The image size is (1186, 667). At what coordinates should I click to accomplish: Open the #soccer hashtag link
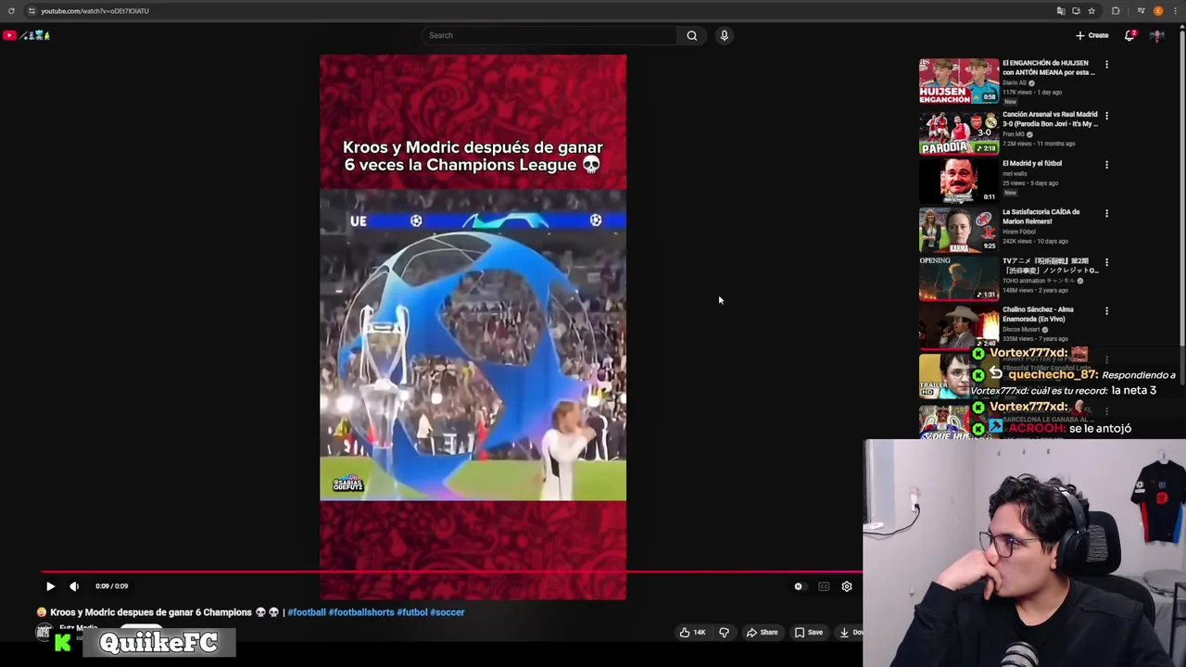pos(448,612)
